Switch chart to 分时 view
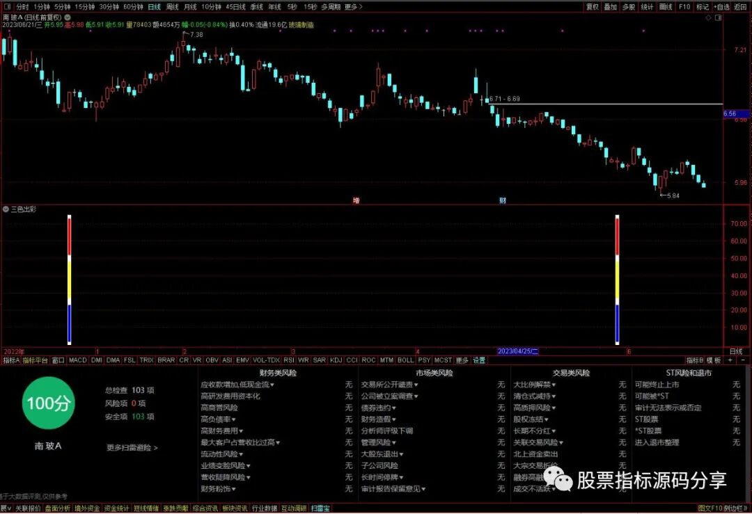 [x=22, y=7]
